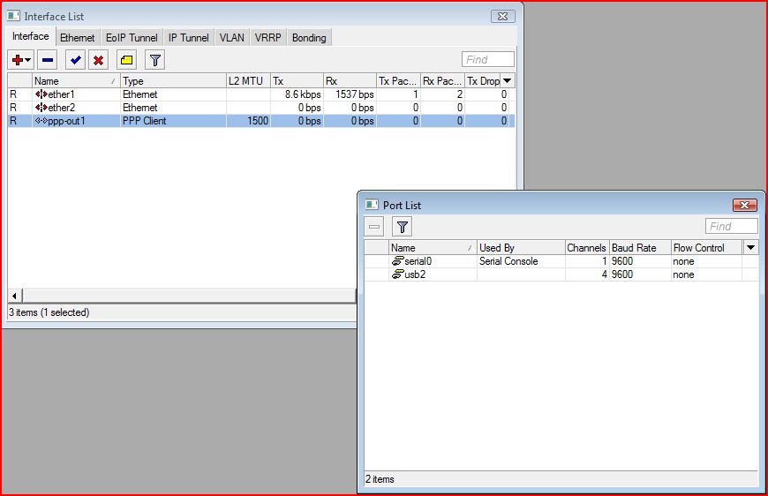768x496 pixels.
Task: Sort by Name column in Interface List
Action: pyautogui.click(x=76, y=81)
